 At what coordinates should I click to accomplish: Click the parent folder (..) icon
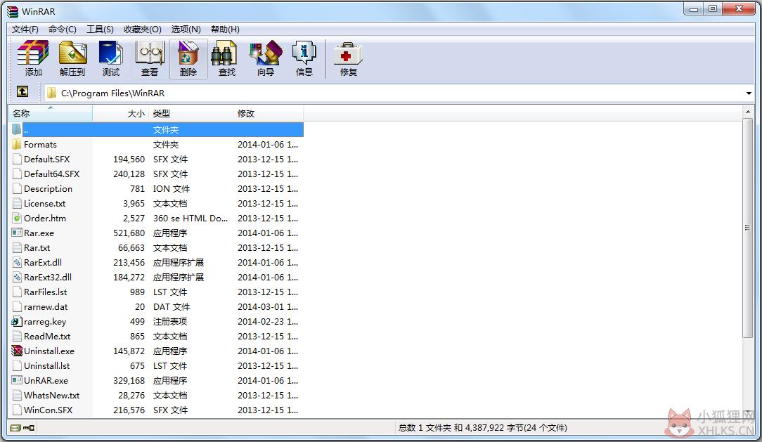pos(17,130)
